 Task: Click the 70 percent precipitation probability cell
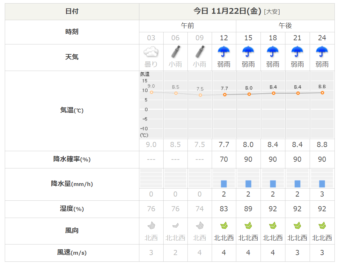point(224,159)
